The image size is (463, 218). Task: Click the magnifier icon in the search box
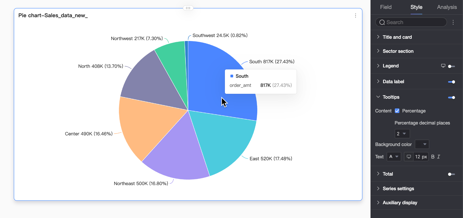(382, 22)
